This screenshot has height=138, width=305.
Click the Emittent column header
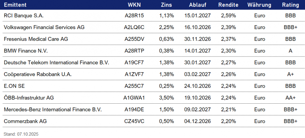(15, 5)
